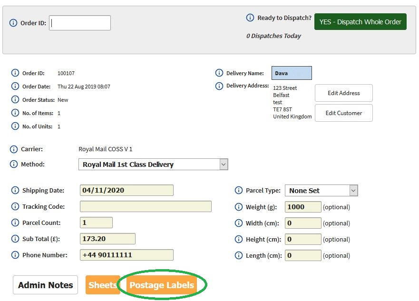Click info icon beside Ready to Dispatch
The height and width of the screenshot is (301, 419).
[250, 18]
